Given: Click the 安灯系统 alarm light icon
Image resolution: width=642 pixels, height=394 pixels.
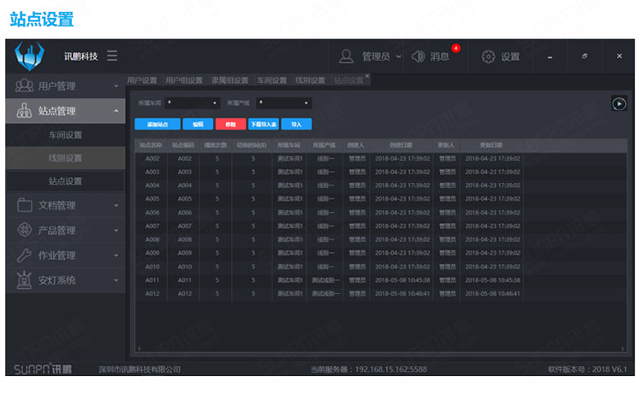Looking at the screenshot, I should 24,279.
